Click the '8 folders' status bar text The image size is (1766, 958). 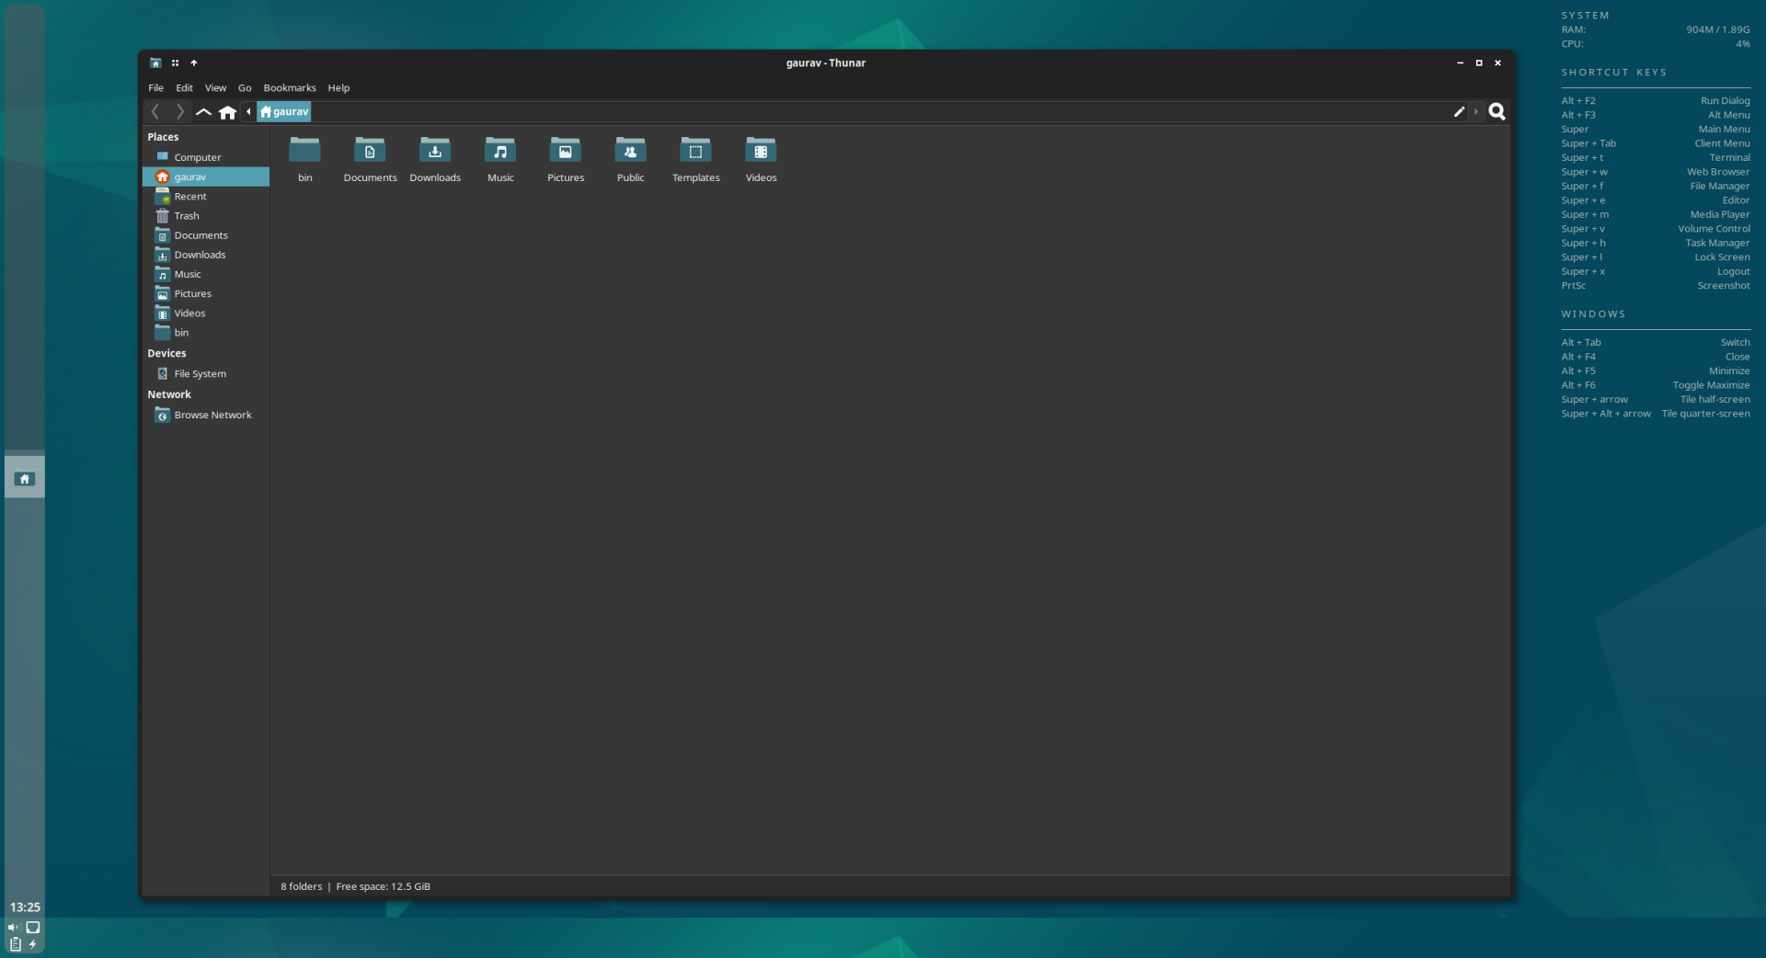point(302,886)
